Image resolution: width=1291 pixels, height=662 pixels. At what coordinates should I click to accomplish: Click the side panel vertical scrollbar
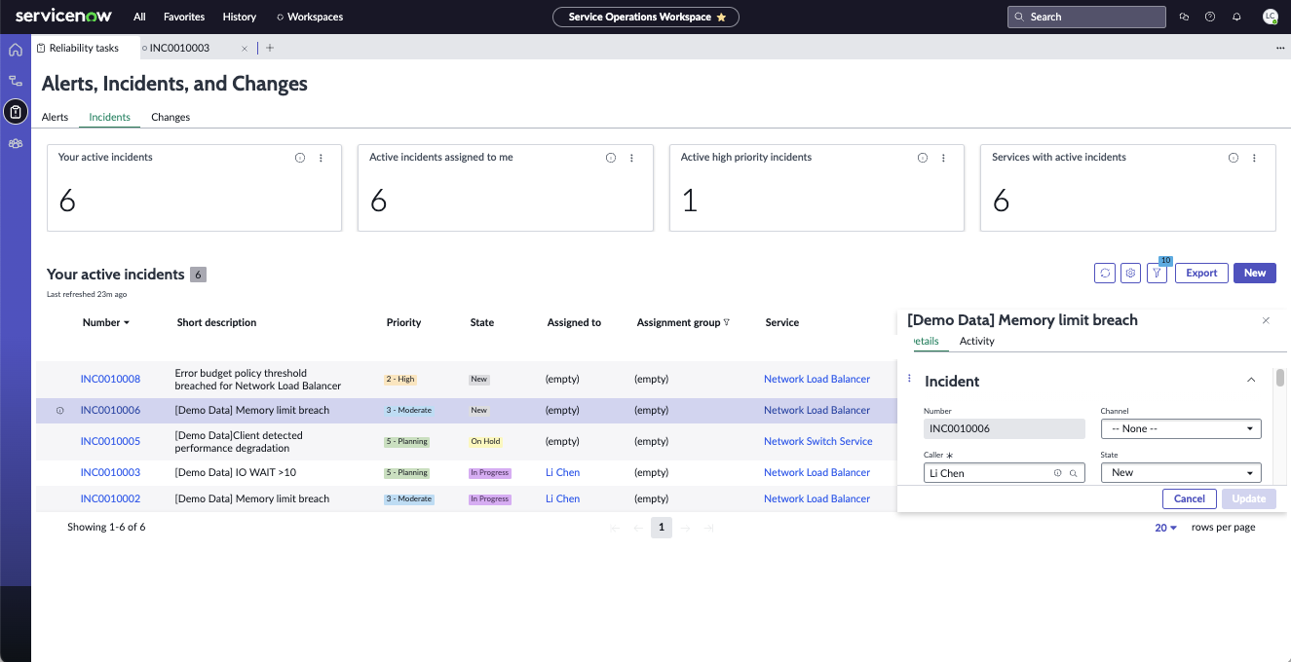pos(1280,378)
